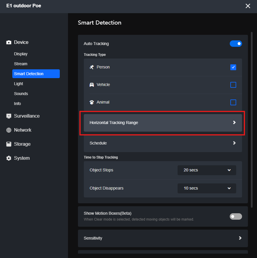The height and width of the screenshot is (258, 257).
Task: Click the Show Motion Boxes(Beta) title
Action: pos(108,213)
